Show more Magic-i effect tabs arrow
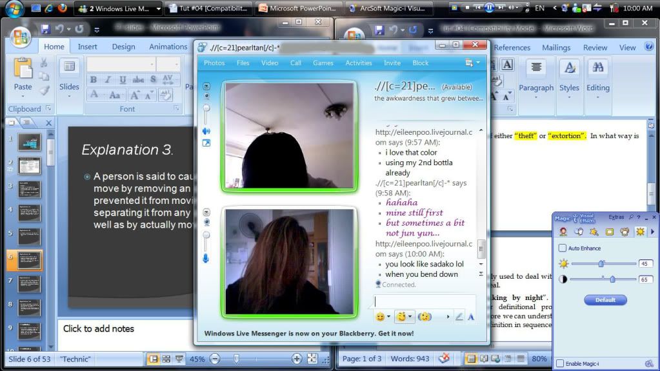 click(653, 232)
